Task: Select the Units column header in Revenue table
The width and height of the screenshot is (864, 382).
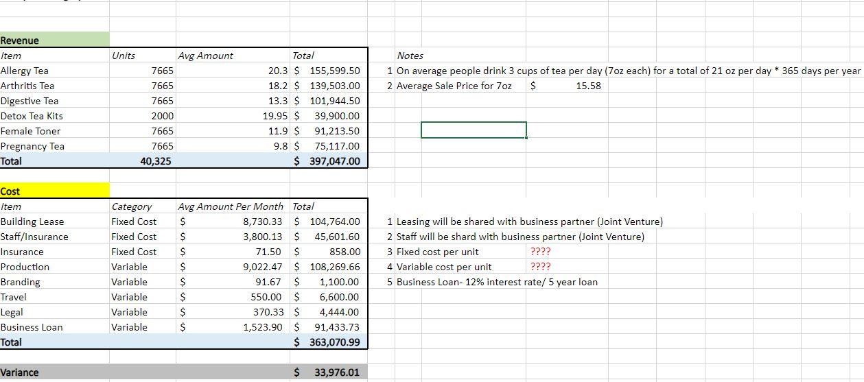Action: [x=143, y=56]
